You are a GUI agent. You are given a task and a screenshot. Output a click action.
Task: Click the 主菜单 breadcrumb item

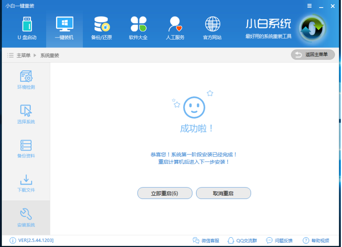tap(23, 55)
